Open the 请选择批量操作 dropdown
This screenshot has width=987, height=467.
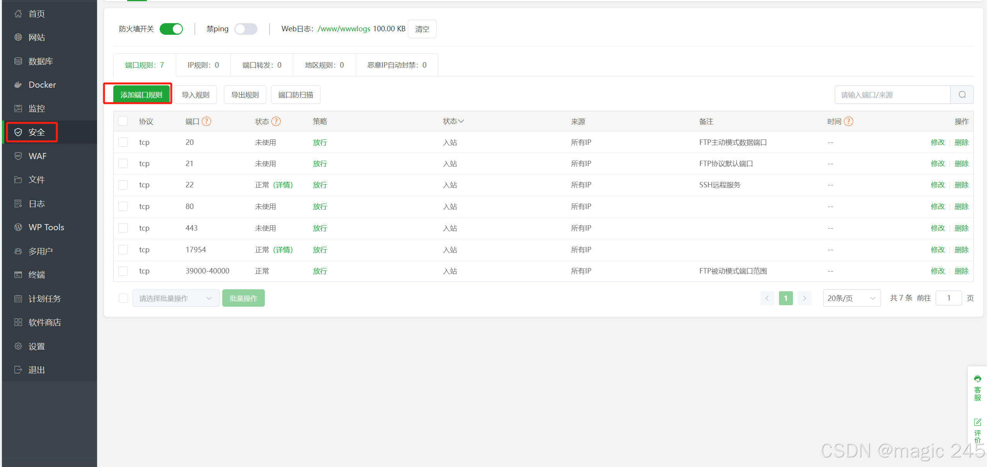click(176, 298)
